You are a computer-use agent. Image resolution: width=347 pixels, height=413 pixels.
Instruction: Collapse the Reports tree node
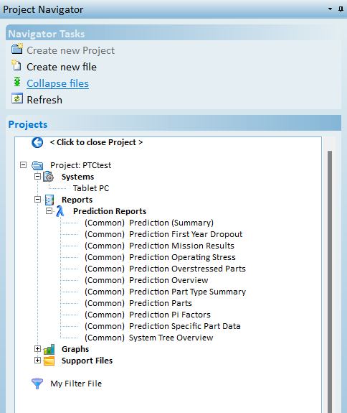(37, 200)
